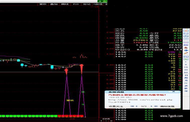
Task: Click the RSI indicator icon
Action: point(186,45)
